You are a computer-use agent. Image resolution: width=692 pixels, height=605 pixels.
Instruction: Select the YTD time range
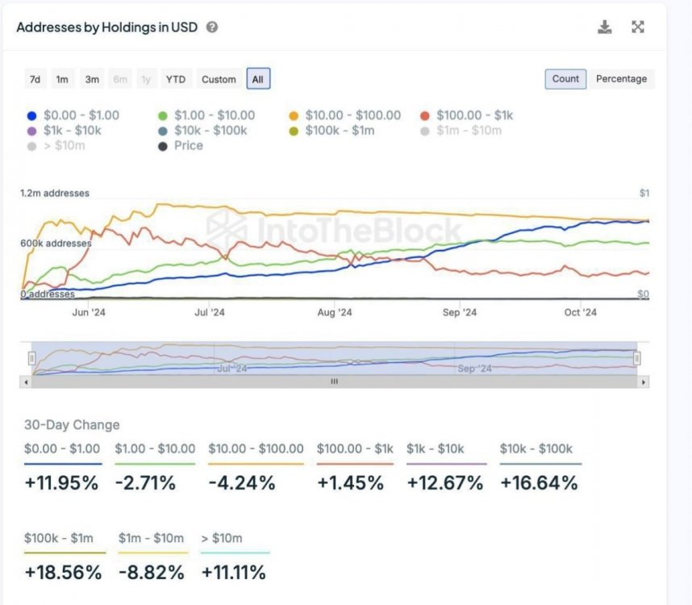pyautogui.click(x=175, y=79)
